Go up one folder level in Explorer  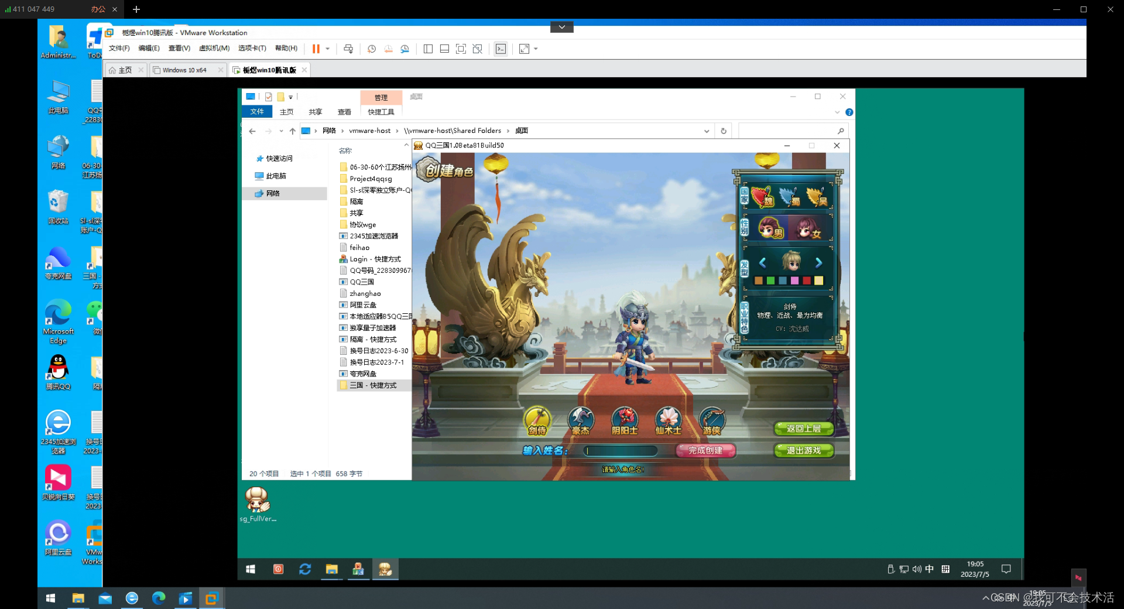(x=293, y=131)
